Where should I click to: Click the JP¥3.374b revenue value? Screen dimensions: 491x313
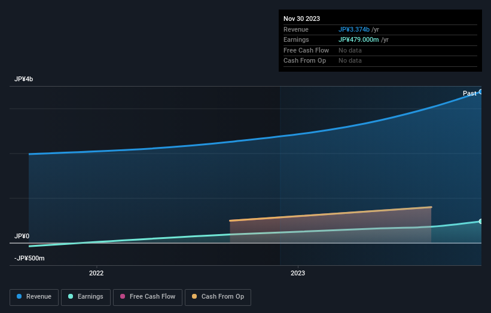point(354,29)
